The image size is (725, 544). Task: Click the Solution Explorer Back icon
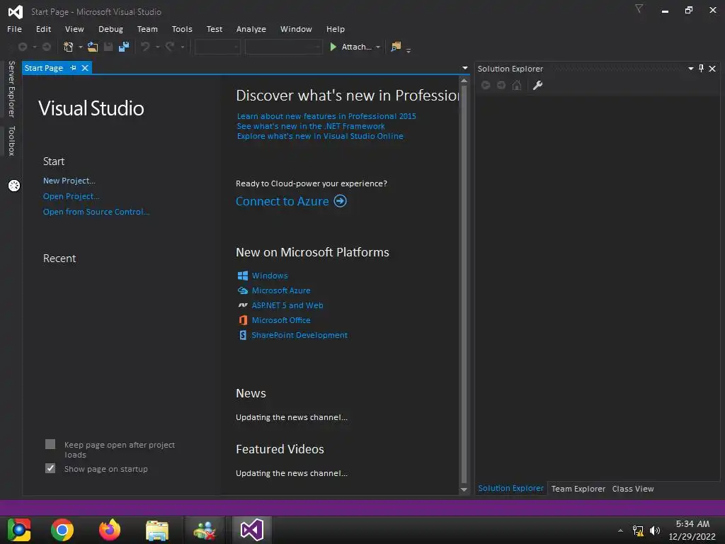pyautogui.click(x=486, y=85)
